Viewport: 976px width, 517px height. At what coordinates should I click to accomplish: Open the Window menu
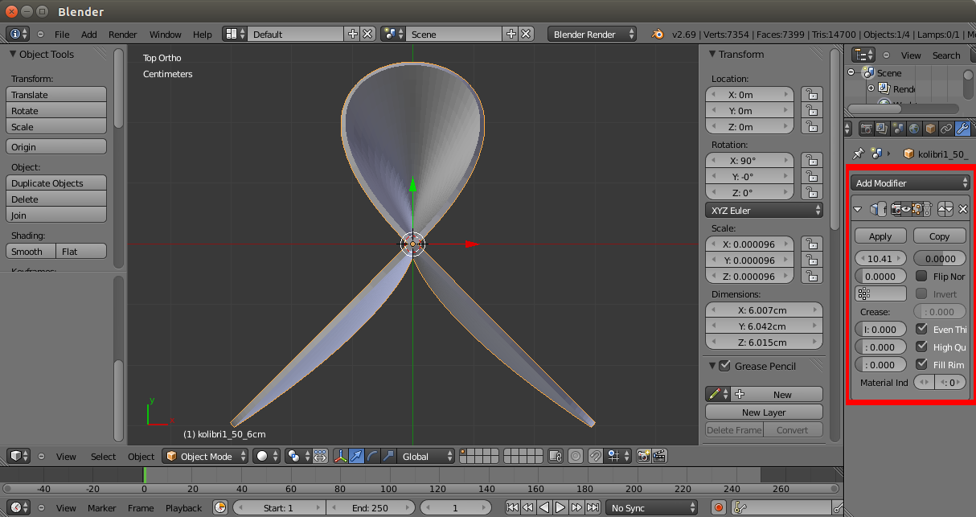tap(166, 35)
